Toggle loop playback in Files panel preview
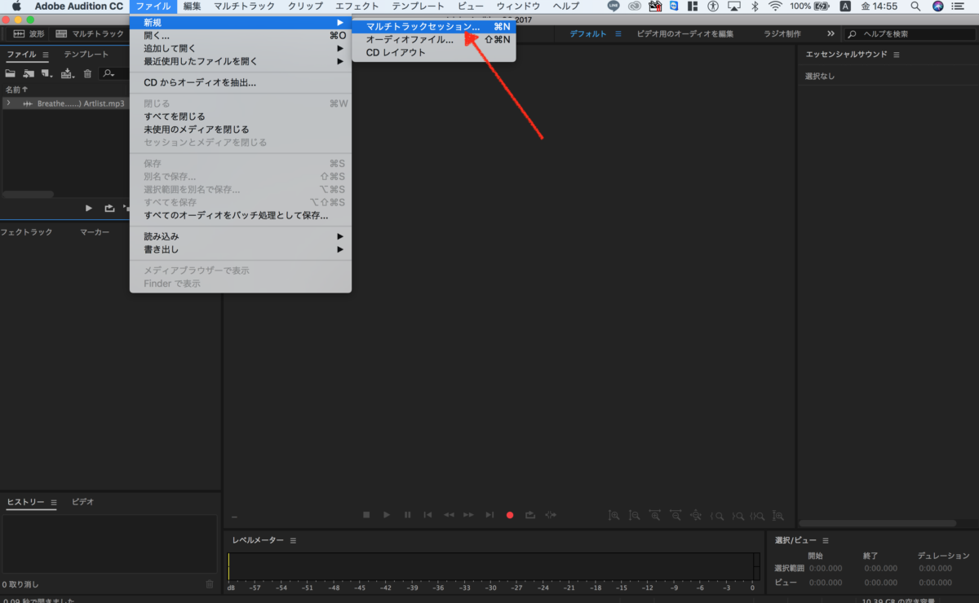979x603 pixels. [109, 208]
